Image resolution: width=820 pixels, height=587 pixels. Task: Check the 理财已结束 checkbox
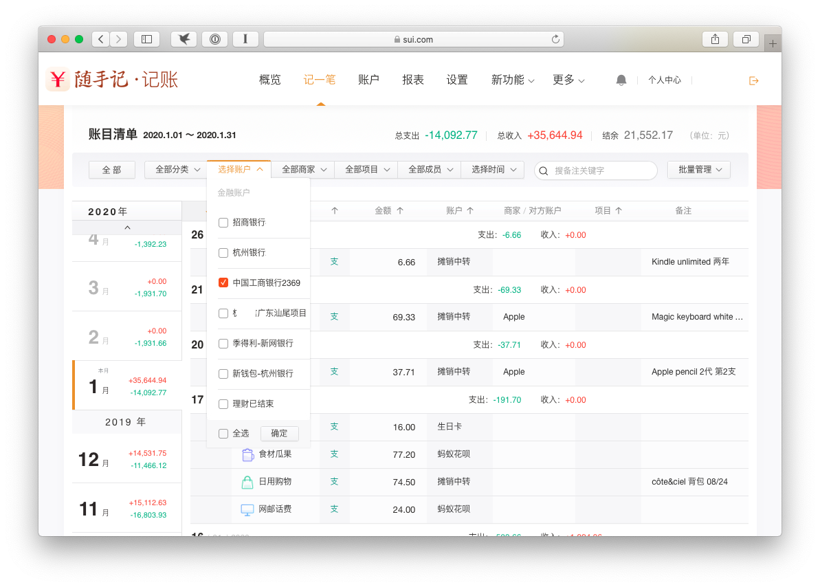point(223,404)
